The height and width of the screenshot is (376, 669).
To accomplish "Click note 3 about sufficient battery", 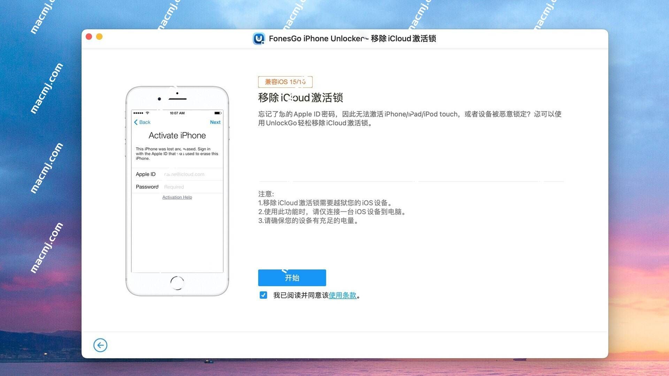I will [x=309, y=221].
